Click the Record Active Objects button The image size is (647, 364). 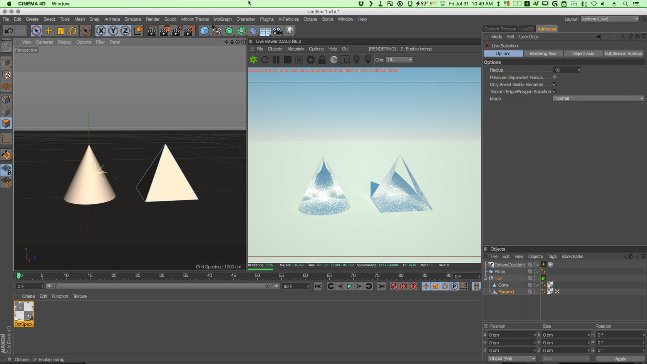394,286
